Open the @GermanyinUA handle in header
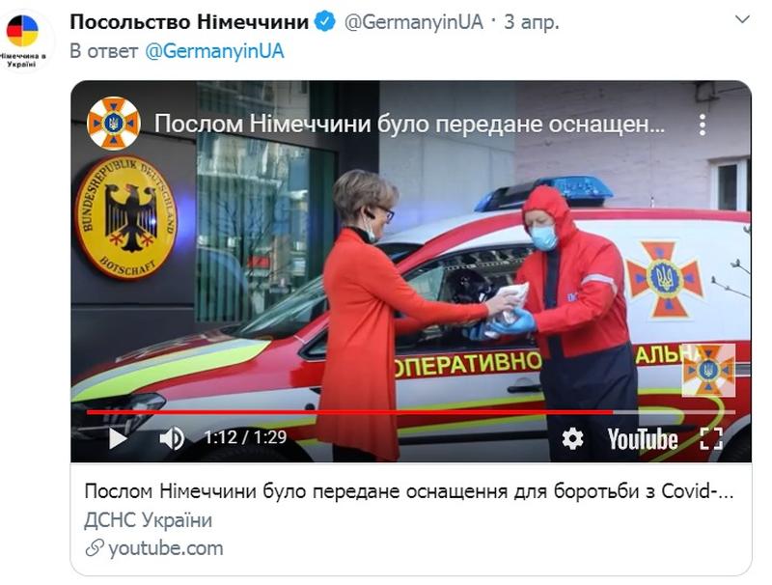Screen dimensions: 772x585 [x=414, y=22]
